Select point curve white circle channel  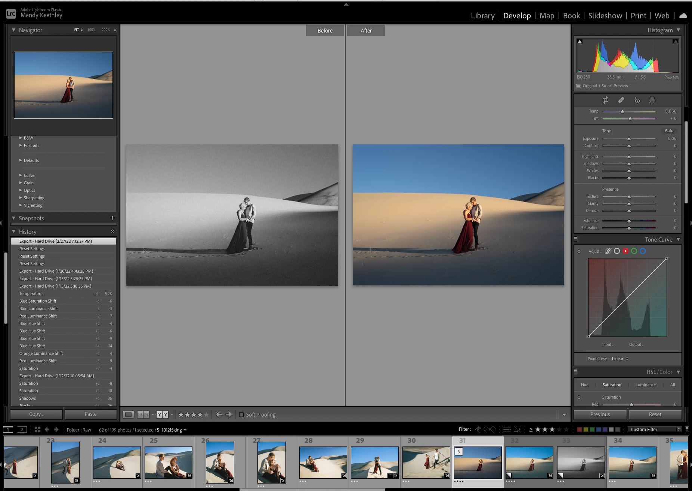coord(617,251)
